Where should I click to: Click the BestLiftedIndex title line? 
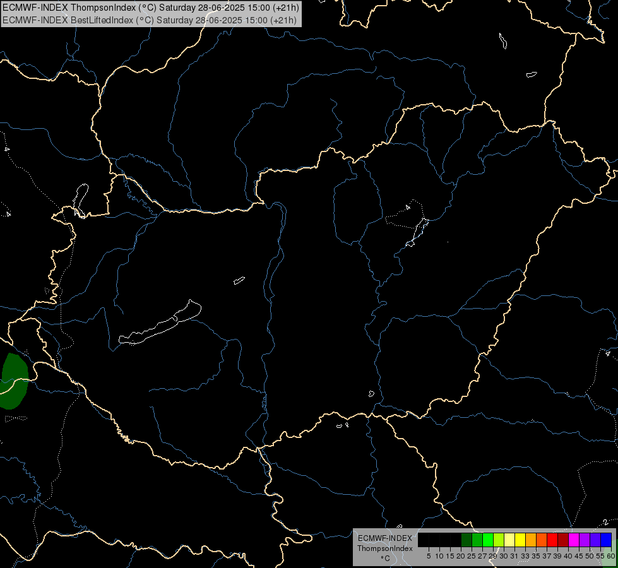150,20
